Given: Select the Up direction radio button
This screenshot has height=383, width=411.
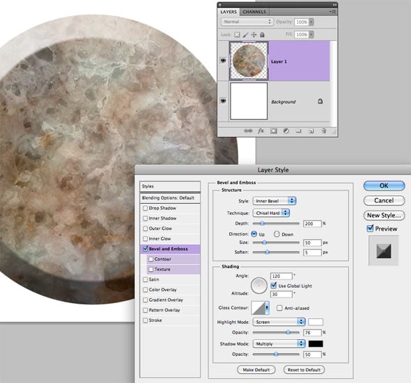Looking at the screenshot, I should click(254, 234).
